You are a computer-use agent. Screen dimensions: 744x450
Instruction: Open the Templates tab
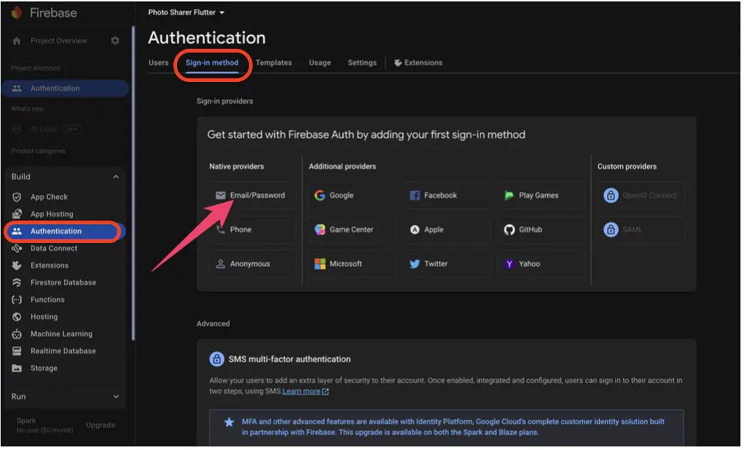(273, 63)
